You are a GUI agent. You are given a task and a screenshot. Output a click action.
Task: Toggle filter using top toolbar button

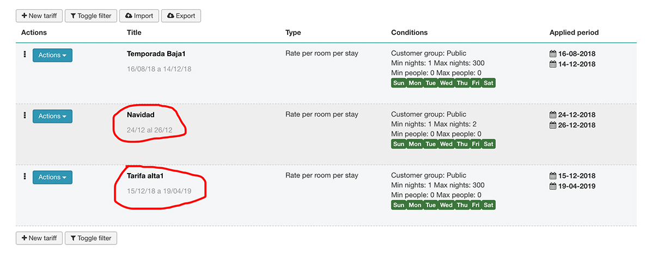pyautogui.click(x=91, y=16)
